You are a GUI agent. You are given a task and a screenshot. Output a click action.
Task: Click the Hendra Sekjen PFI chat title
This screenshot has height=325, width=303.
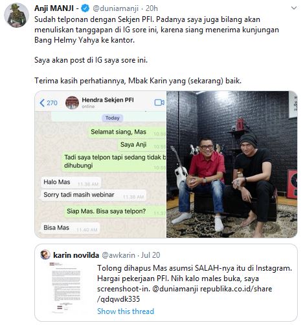point(107,100)
